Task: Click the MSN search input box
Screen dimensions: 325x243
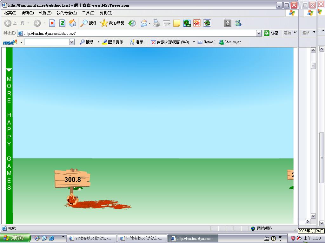Action: pos(47,42)
